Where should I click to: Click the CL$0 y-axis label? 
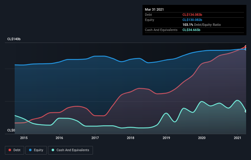tap(11, 130)
